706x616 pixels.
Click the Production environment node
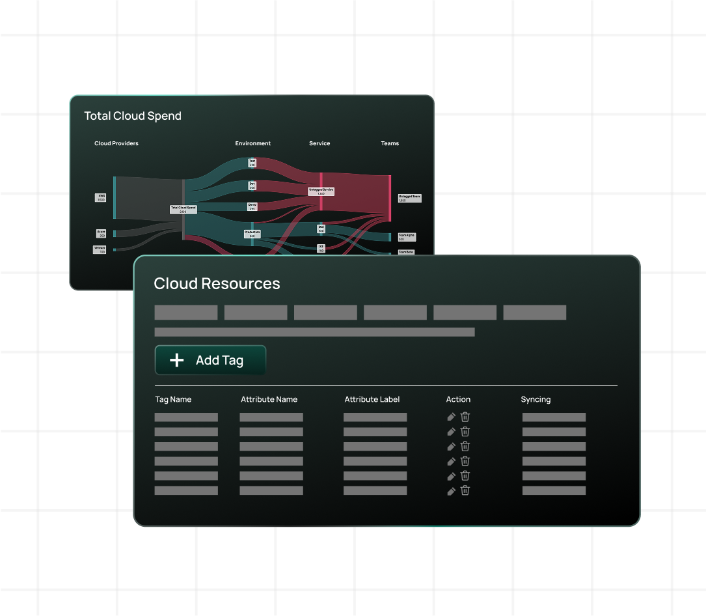[x=252, y=234]
